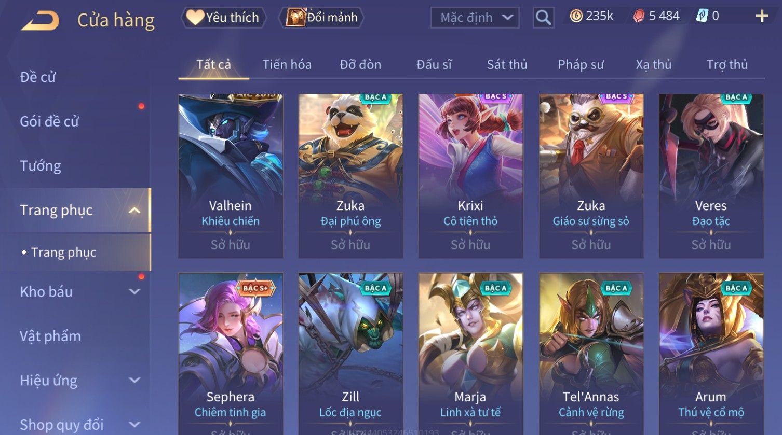Tap the blue ticket currency icon
782x435 pixels.
click(702, 16)
